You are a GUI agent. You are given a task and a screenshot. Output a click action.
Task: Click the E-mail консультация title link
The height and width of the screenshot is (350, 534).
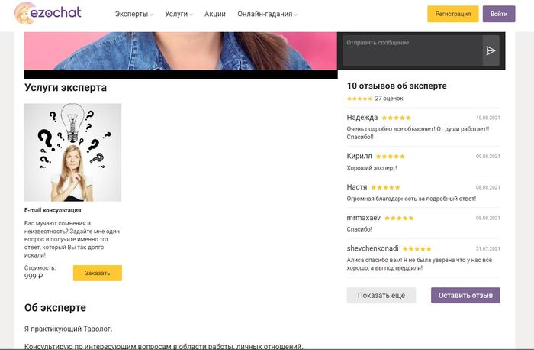tap(53, 210)
